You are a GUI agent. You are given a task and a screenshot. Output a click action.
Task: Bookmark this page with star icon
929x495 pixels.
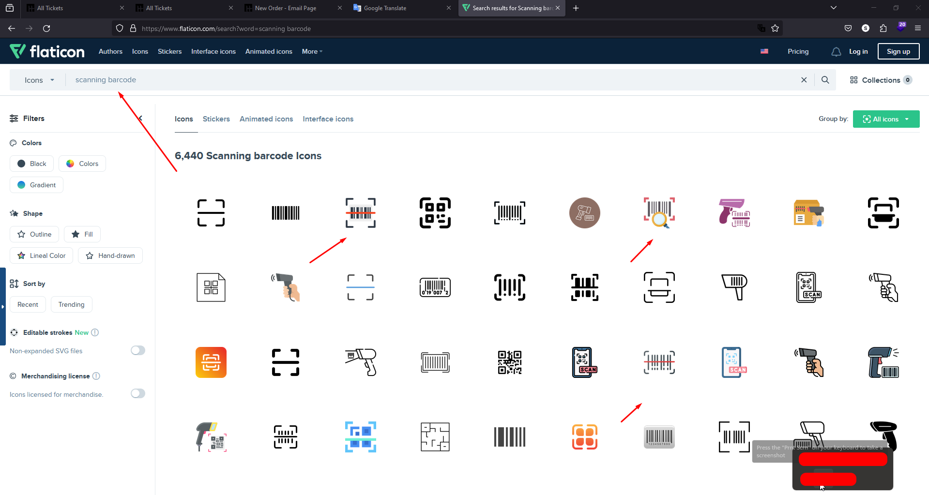point(775,29)
